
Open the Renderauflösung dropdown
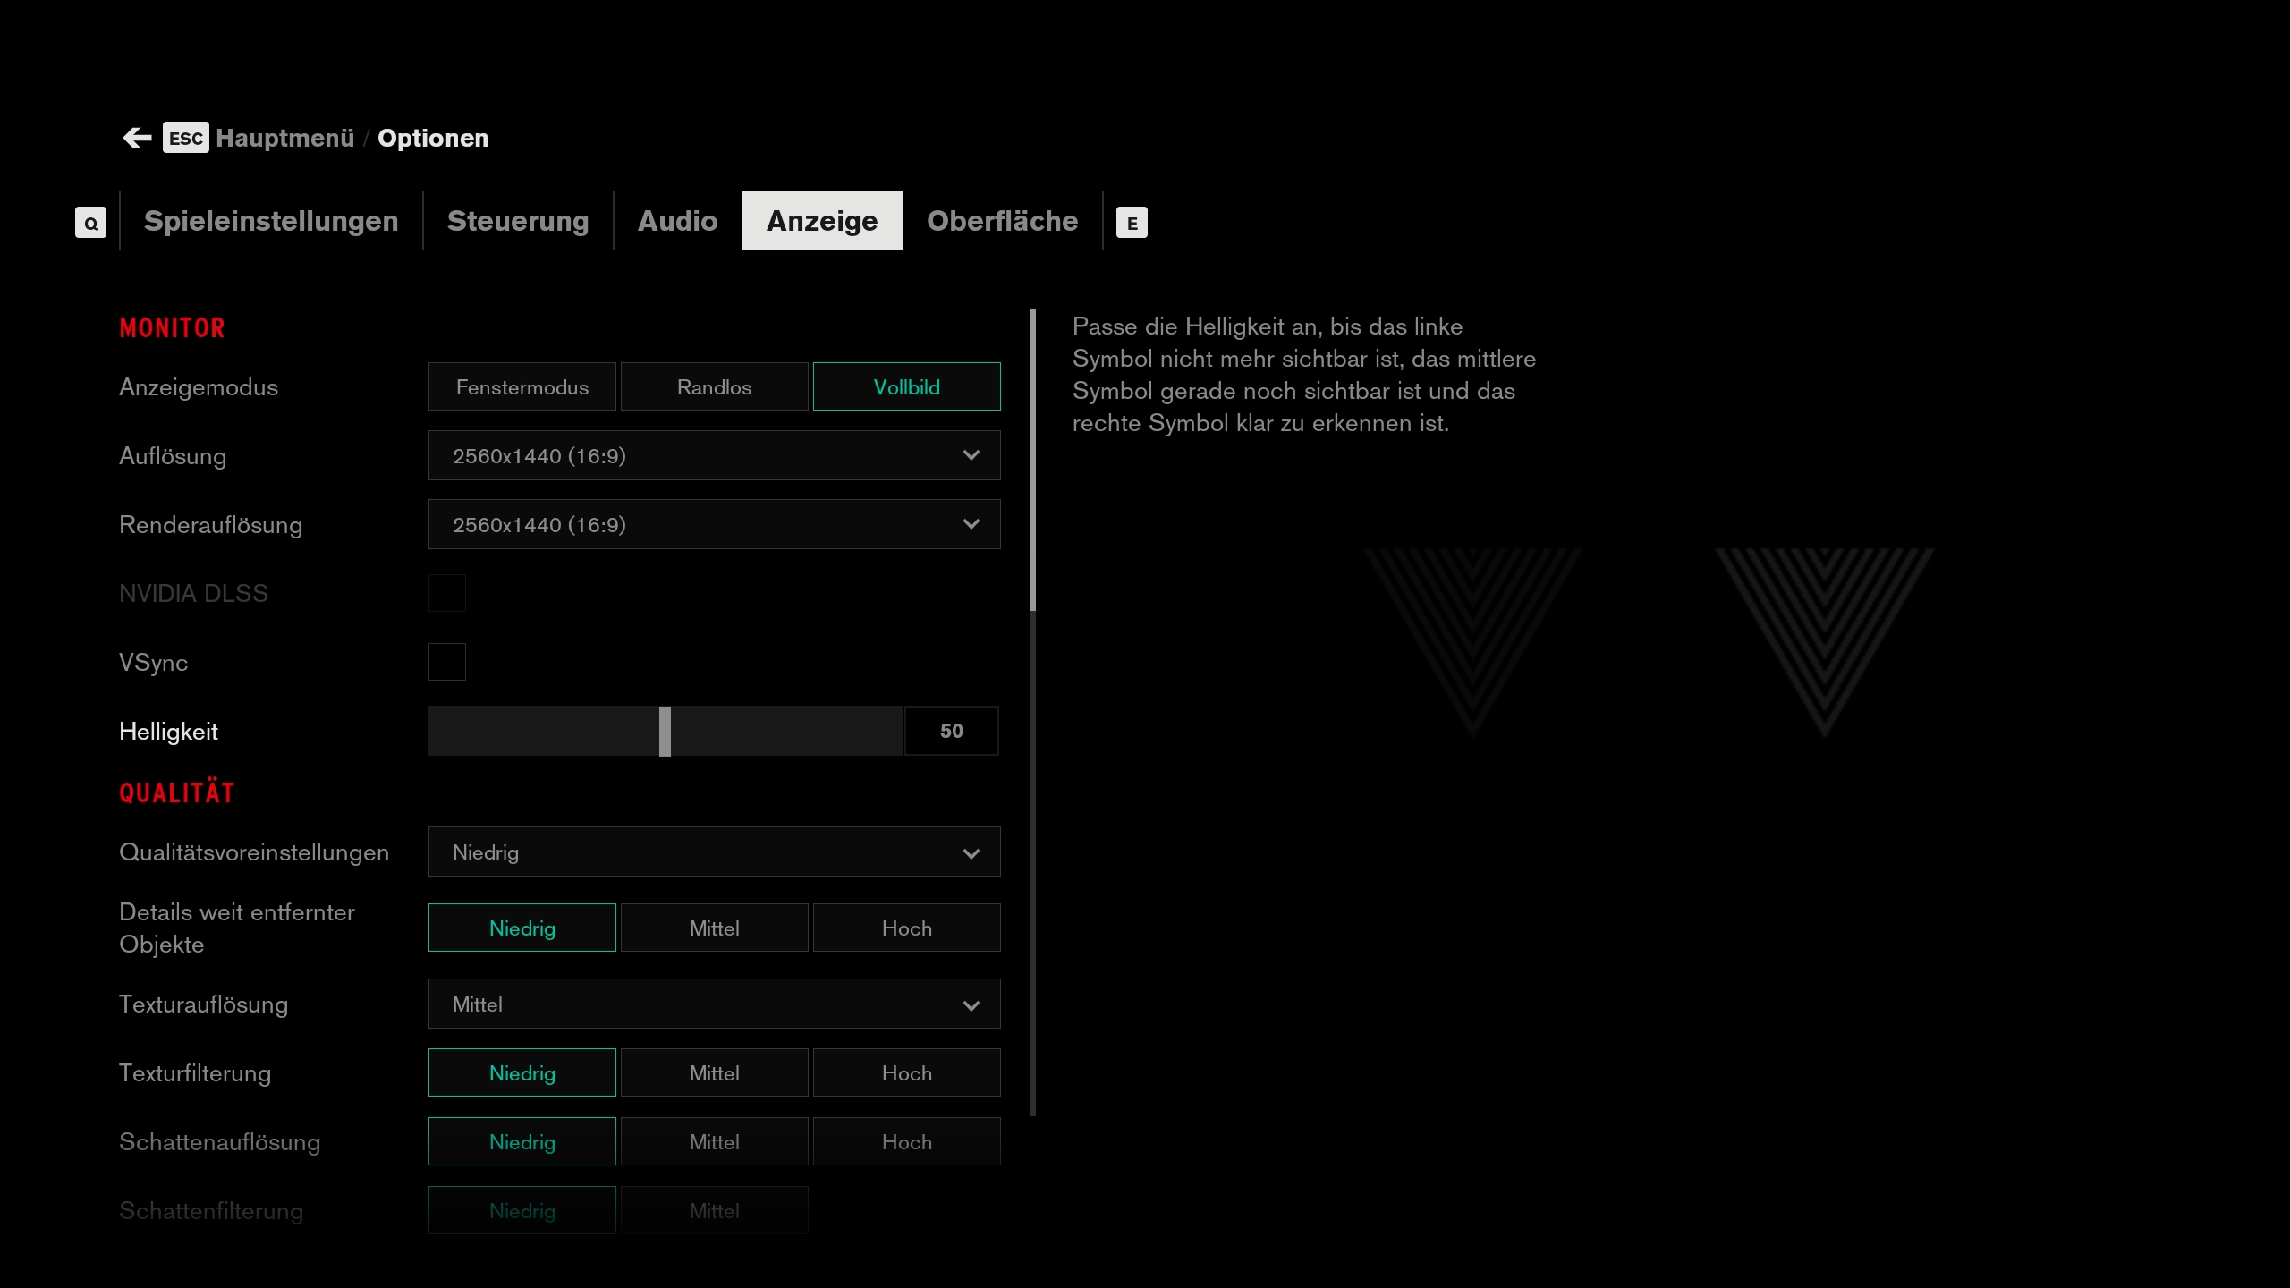point(714,525)
